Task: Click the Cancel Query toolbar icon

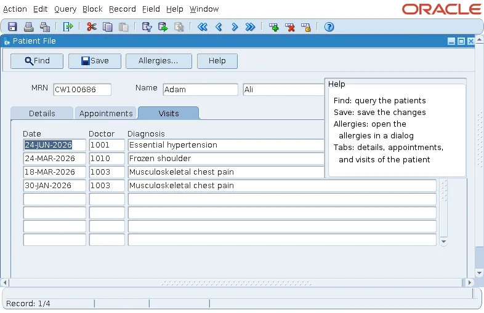Action: [x=179, y=27]
